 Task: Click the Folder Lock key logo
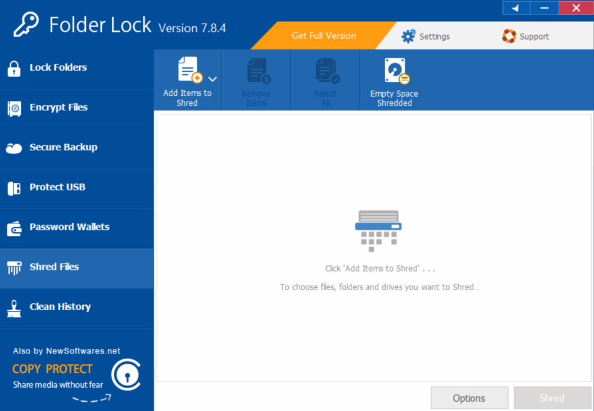[x=26, y=24]
